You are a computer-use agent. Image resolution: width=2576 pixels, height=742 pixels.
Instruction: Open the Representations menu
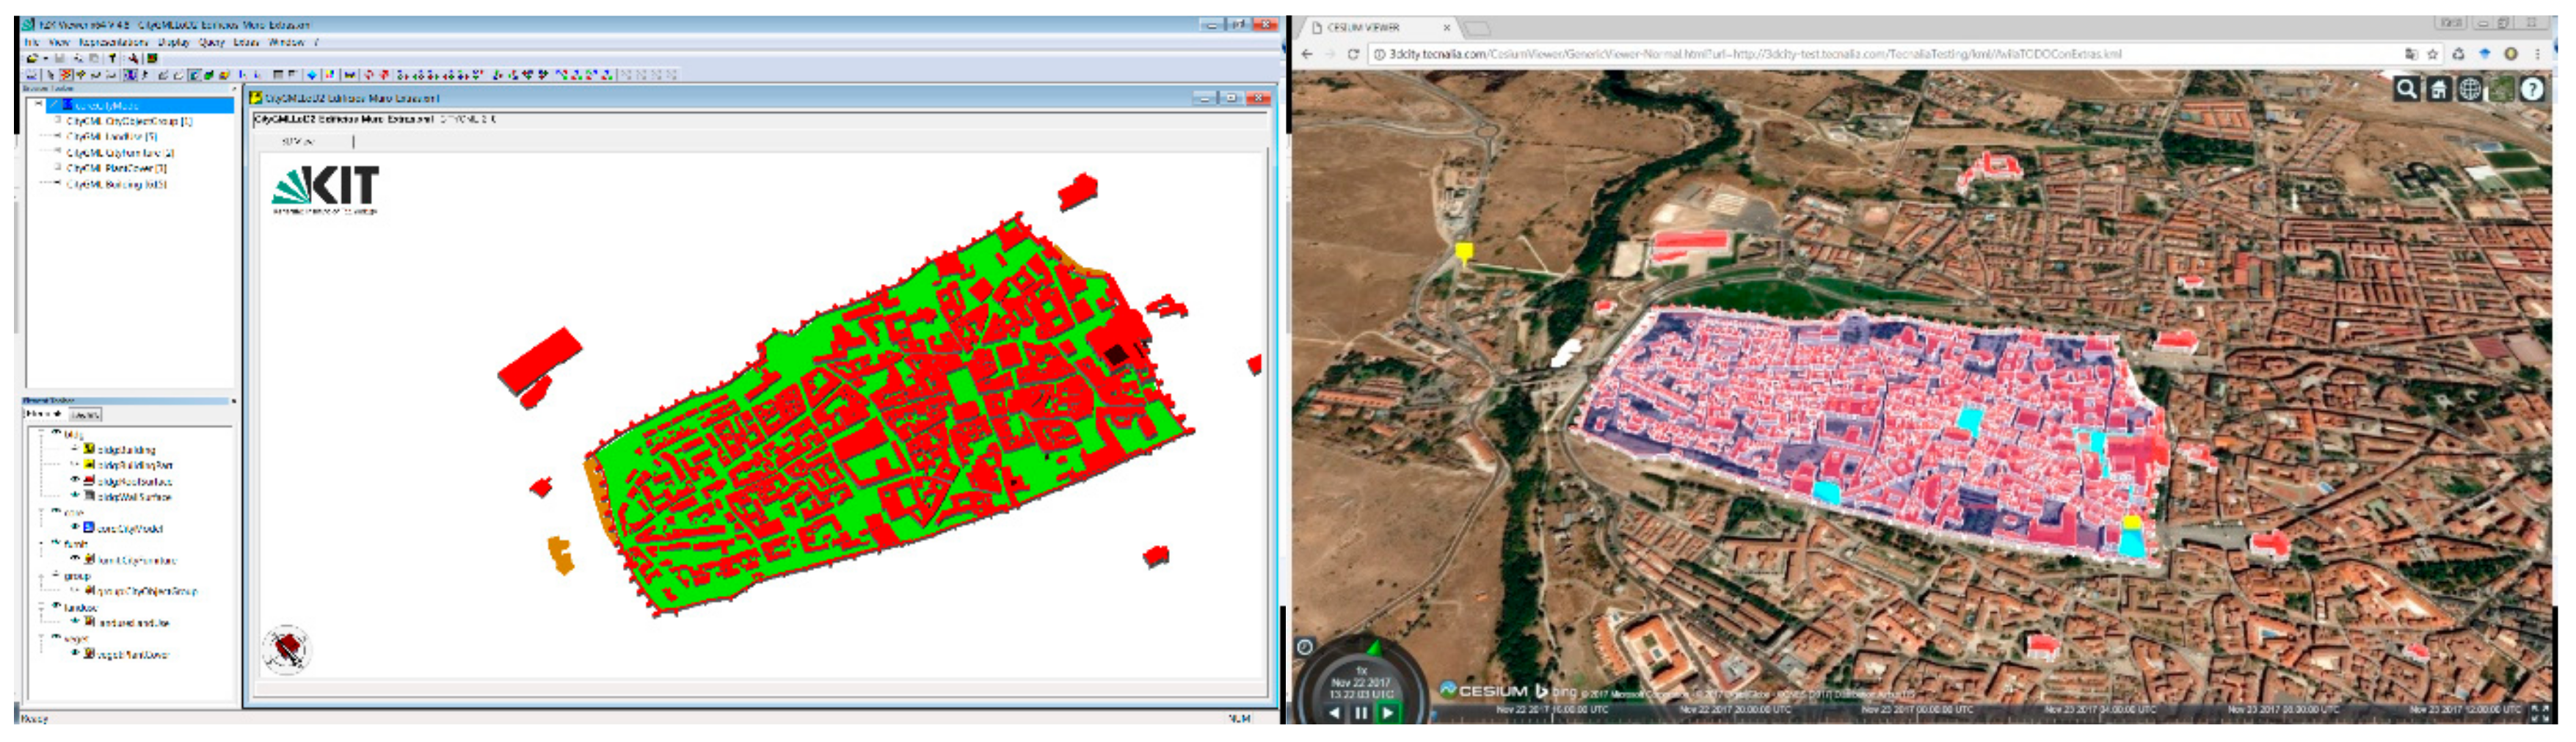click(113, 42)
